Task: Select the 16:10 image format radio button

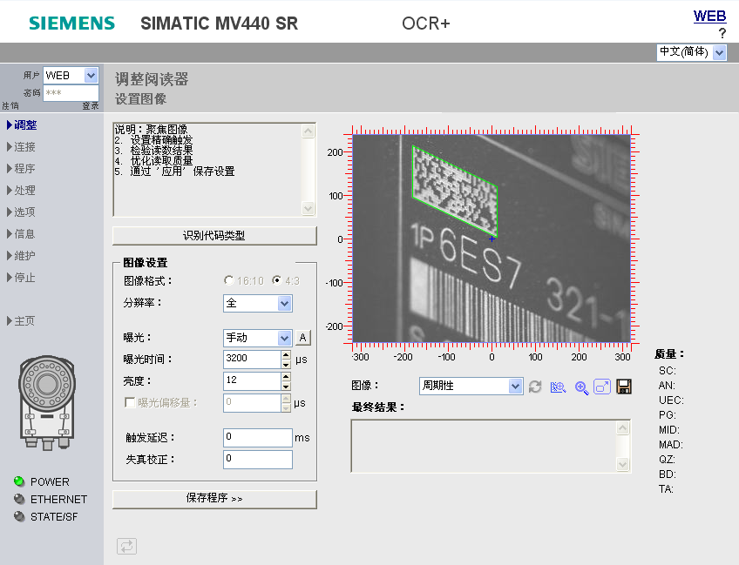Action: (x=229, y=281)
